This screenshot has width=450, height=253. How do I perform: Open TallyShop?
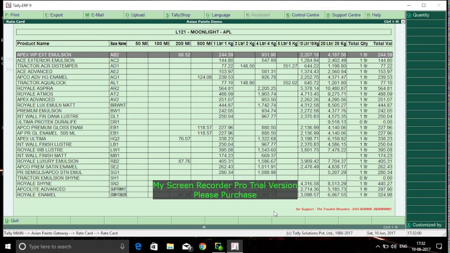click(178, 15)
